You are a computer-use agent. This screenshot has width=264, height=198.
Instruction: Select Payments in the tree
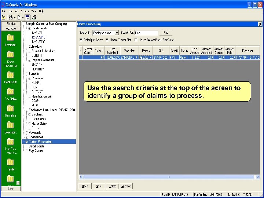point(35,133)
